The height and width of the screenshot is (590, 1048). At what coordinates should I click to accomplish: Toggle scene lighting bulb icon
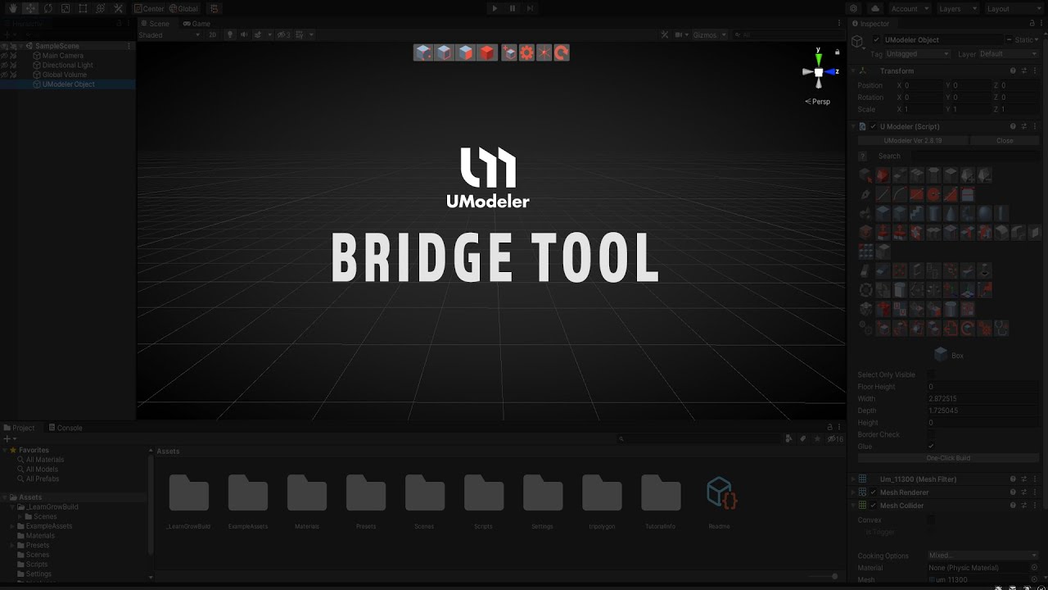coord(230,34)
